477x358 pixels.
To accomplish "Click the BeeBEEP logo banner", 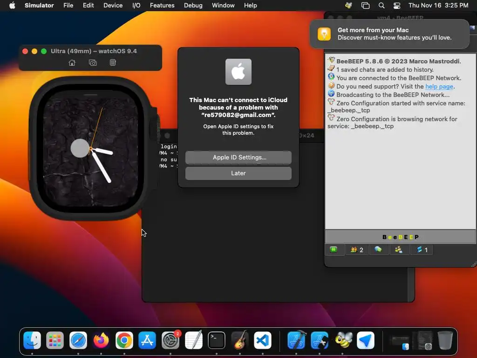I will (400, 237).
